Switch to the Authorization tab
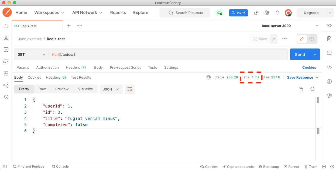 (x=47, y=67)
